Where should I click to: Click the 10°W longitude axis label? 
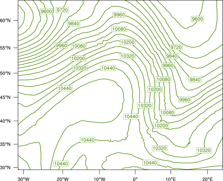click(100, 179)
